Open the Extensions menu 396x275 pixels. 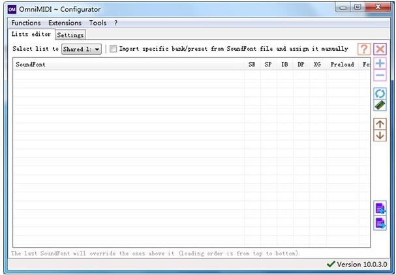tap(65, 23)
